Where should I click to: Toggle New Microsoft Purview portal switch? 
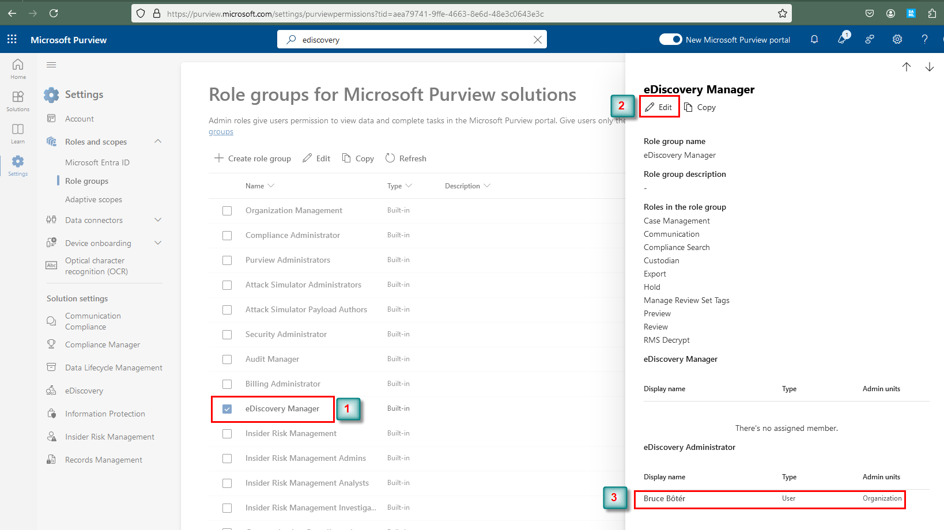click(670, 39)
